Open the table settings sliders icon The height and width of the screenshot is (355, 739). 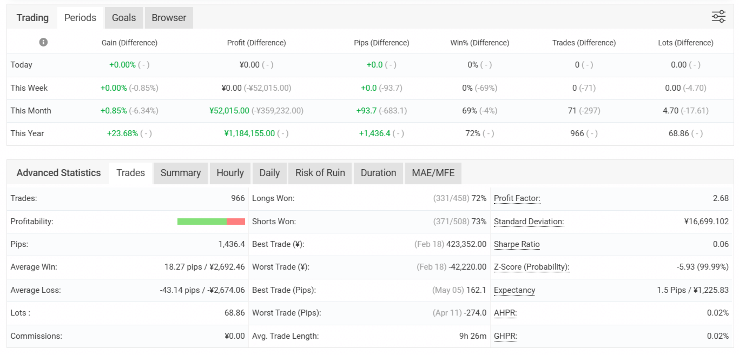tap(718, 17)
